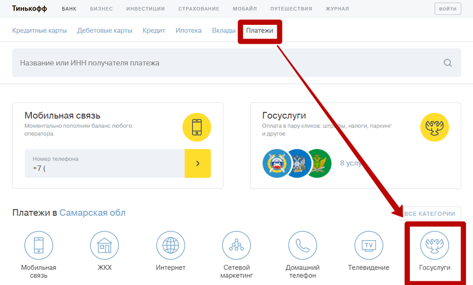This screenshot has width=473, height=285.
Task: Click the Сетевой маркетинг category label
Action: point(237,271)
